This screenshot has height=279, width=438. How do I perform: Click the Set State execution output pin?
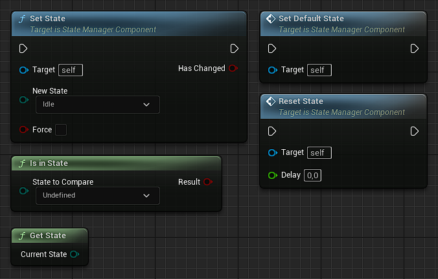(235, 48)
